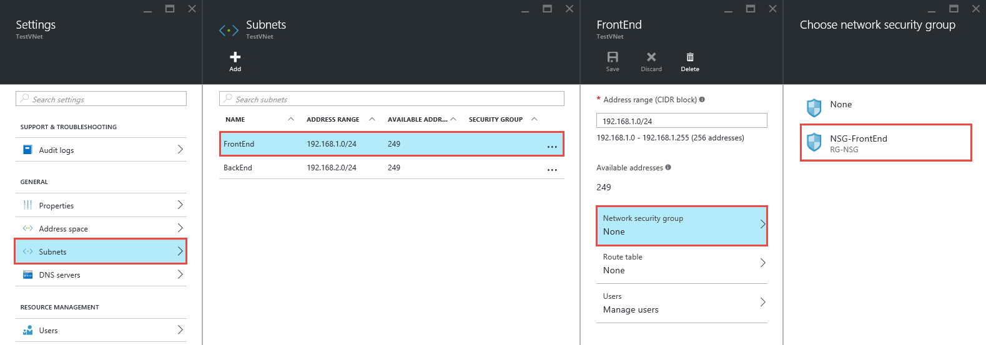Minimize the Choose network security group blade
986x345 pixels.
point(932,11)
